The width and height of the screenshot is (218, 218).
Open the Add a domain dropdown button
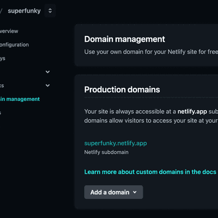click(113, 192)
